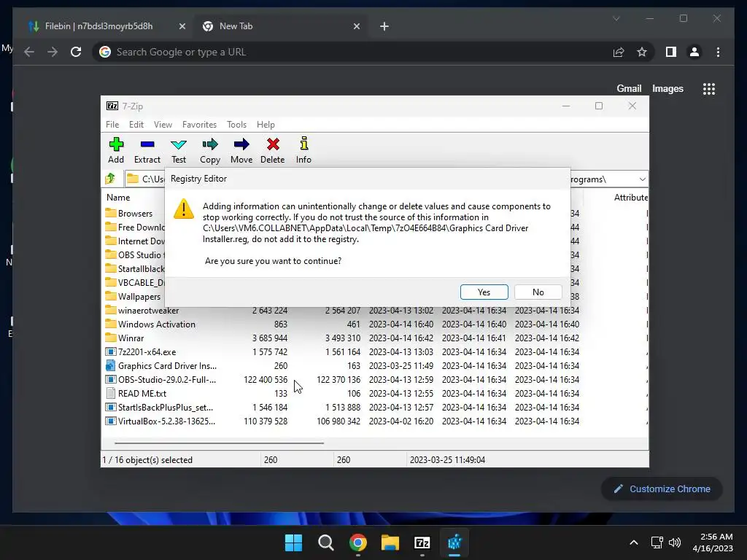Open the Google Images link
This screenshot has height=560, width=747.
point(667,88)
